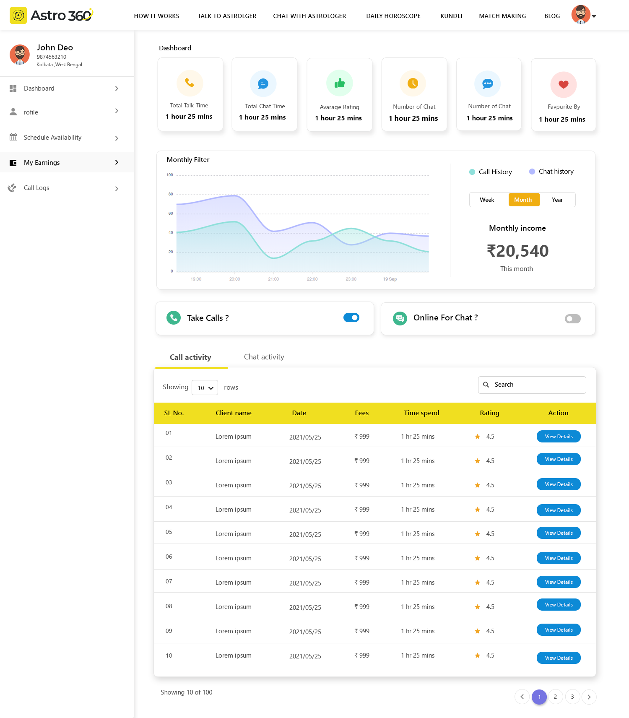This screenshot has width=629, height=718.
Task: Expand the Dashboard sidebar chevron
Action: coord(117,88)
